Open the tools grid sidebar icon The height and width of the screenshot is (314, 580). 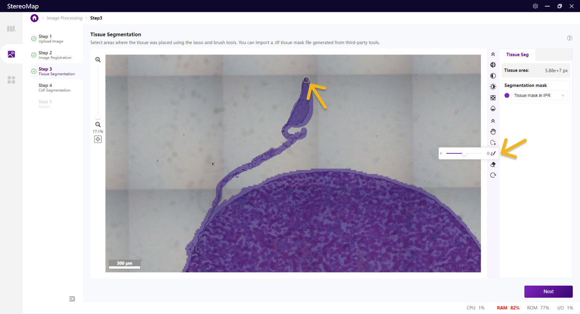(x=11, y=80)
